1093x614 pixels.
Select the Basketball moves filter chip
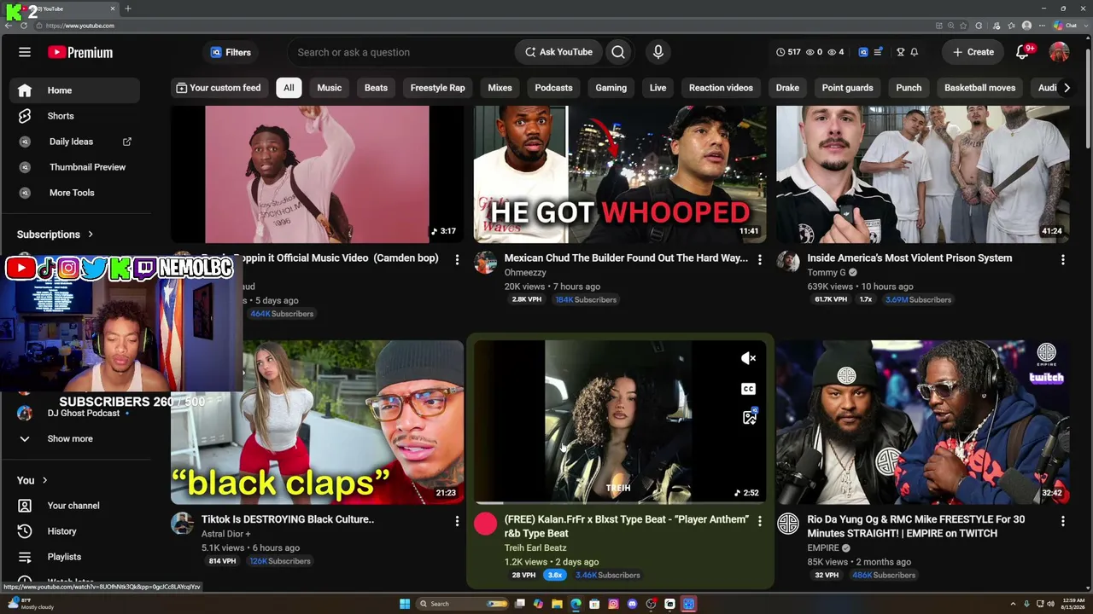pyautogui.click(x=979, y=88)
